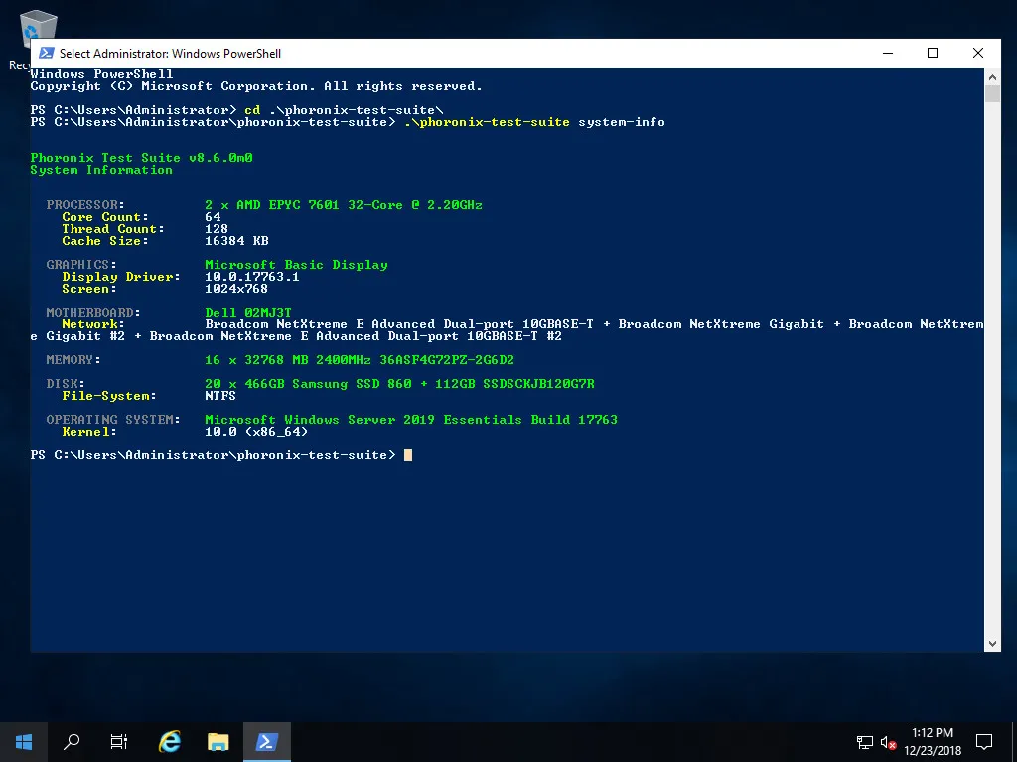Click the 'Core Count:' label

(105, 217)
